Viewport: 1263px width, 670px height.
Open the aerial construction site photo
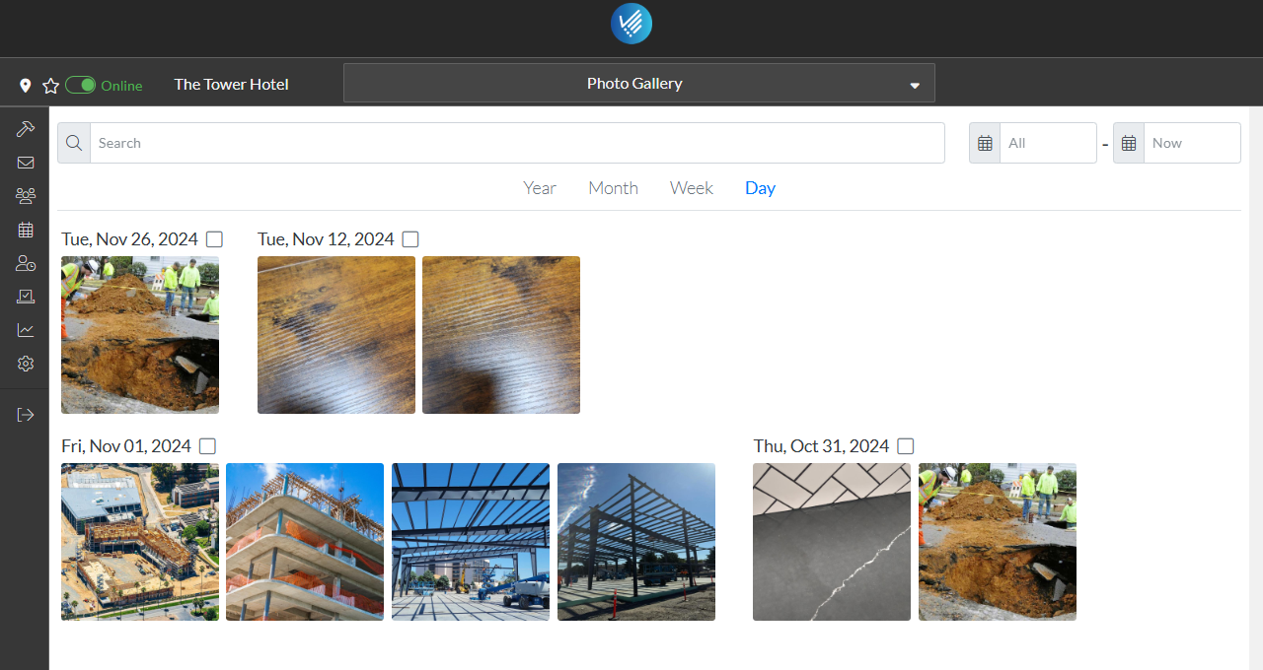pos(140,542)
